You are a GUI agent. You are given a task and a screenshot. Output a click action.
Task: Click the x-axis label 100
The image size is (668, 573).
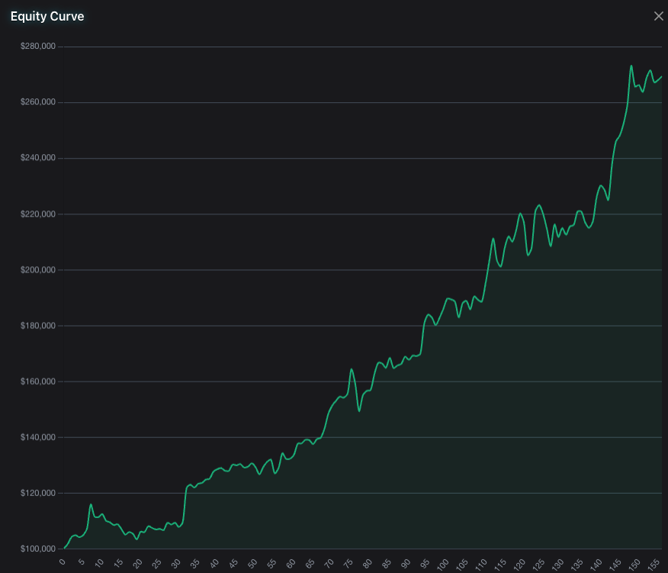pyautogui.click(x=442, y=564)
